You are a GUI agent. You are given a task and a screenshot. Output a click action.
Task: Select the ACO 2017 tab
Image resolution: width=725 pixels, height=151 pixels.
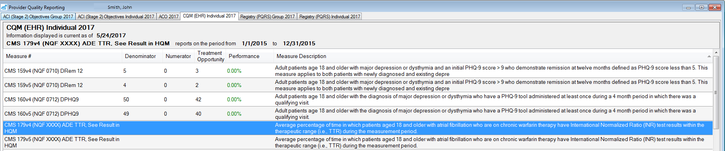(x=168, y=17)
